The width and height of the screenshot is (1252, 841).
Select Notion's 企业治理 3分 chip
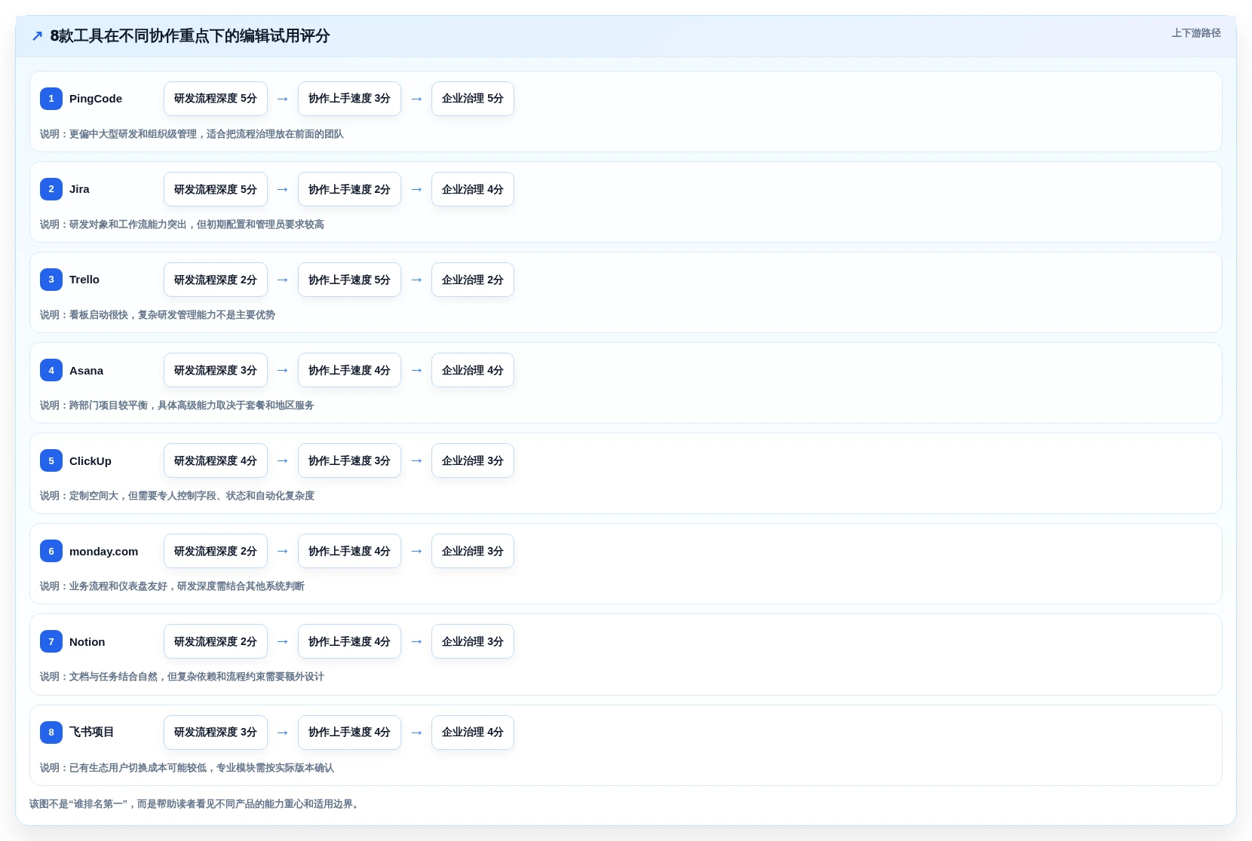coord(473,641)
